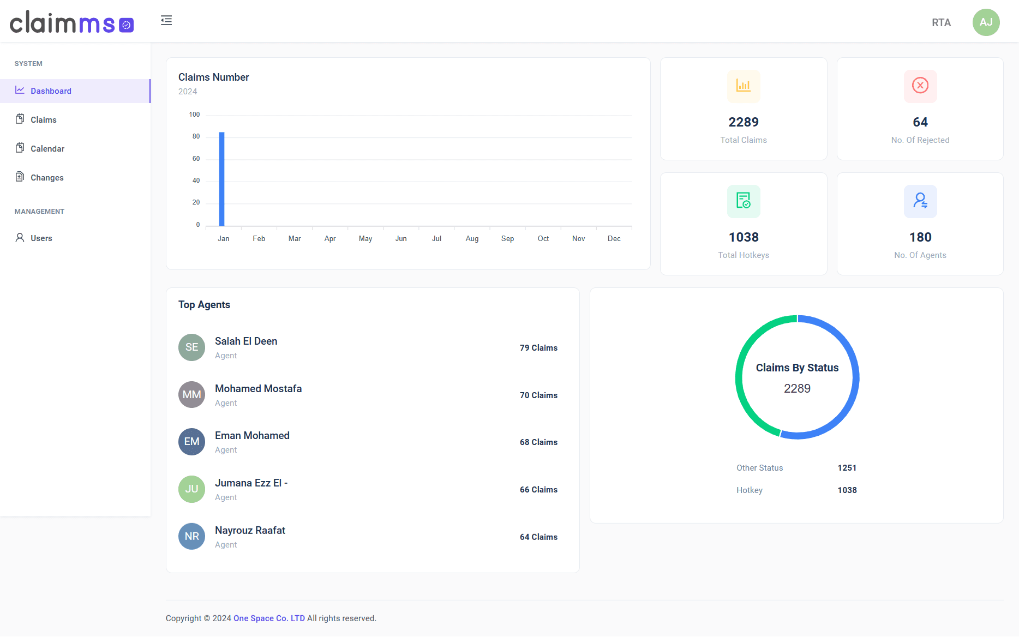Viewport: 1019px width, 637px height.
Task: Select the Users person icon in sidebar
Action: [20, 238]
